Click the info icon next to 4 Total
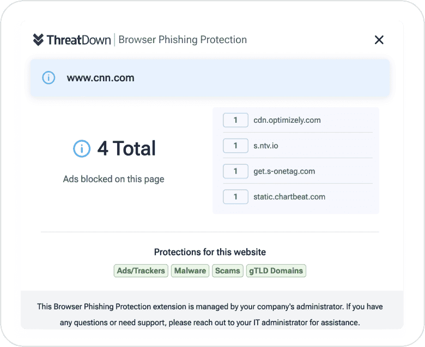Viewport: 425px width, 347px height. click(x=82, y=148)
